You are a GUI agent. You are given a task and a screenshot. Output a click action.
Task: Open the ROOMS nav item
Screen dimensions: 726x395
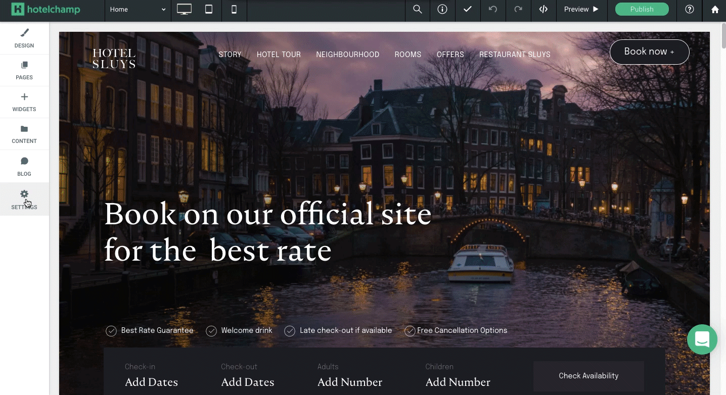(408, 55)
